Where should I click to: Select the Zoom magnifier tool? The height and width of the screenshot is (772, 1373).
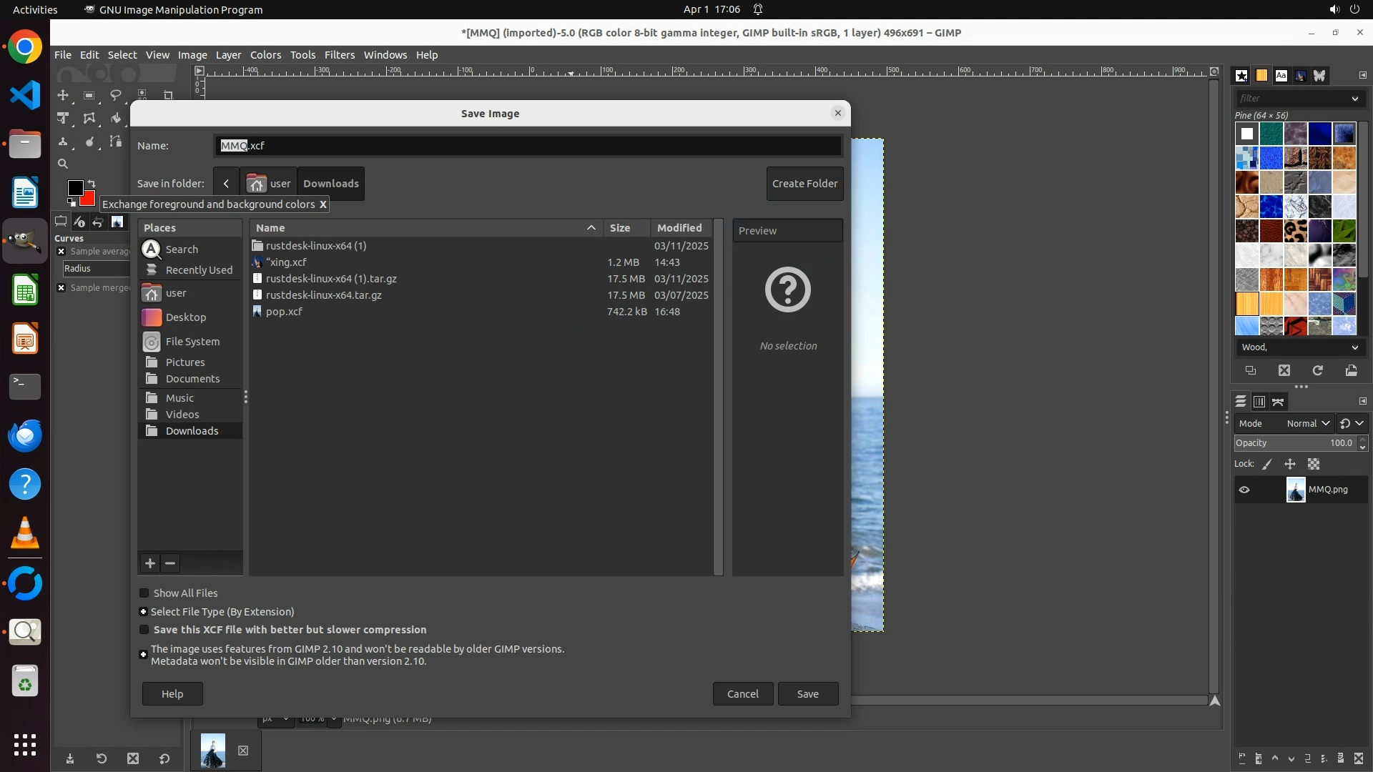tap(63, 164)
